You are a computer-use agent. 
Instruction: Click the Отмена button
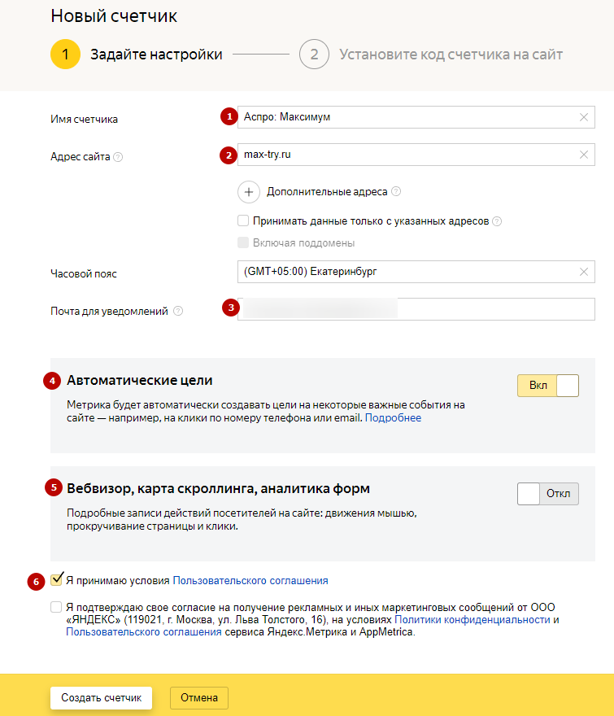pos(199,698)
